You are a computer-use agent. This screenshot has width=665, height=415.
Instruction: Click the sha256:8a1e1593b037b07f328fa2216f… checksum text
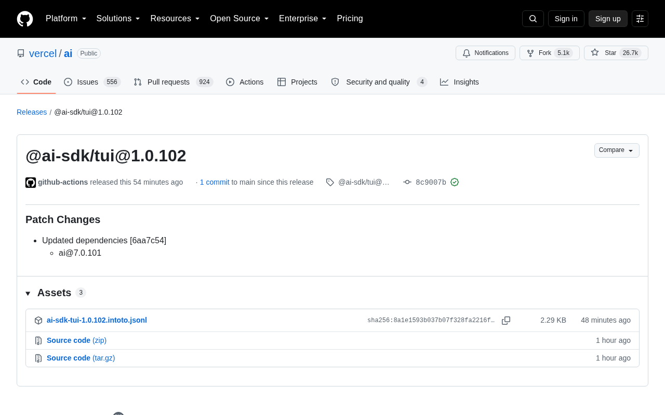(x=431, y=321)
